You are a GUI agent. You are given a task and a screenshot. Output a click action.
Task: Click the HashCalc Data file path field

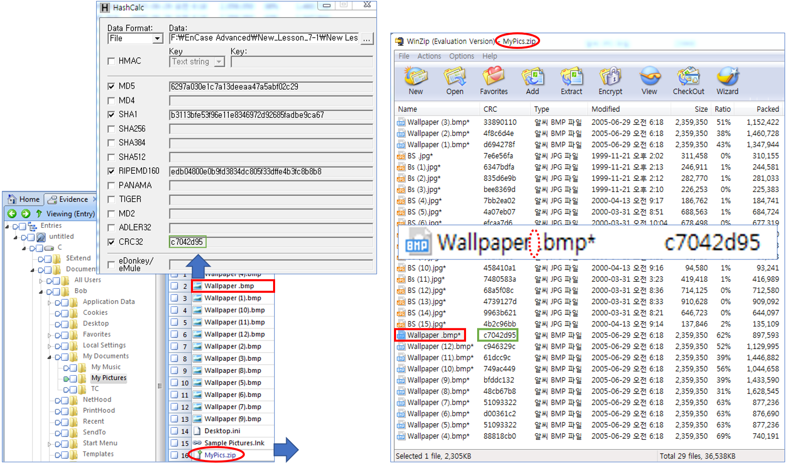pyautogui.click(x=264, y=38)
